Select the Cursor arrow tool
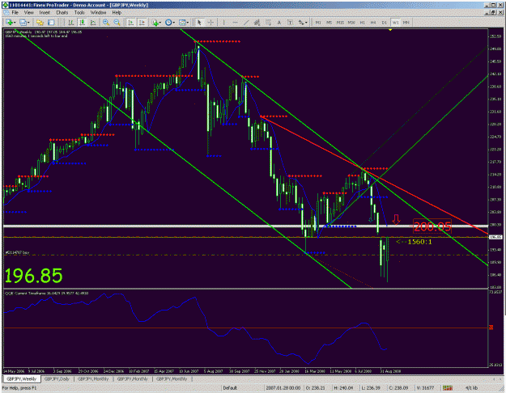 click(x=199, y=23)
